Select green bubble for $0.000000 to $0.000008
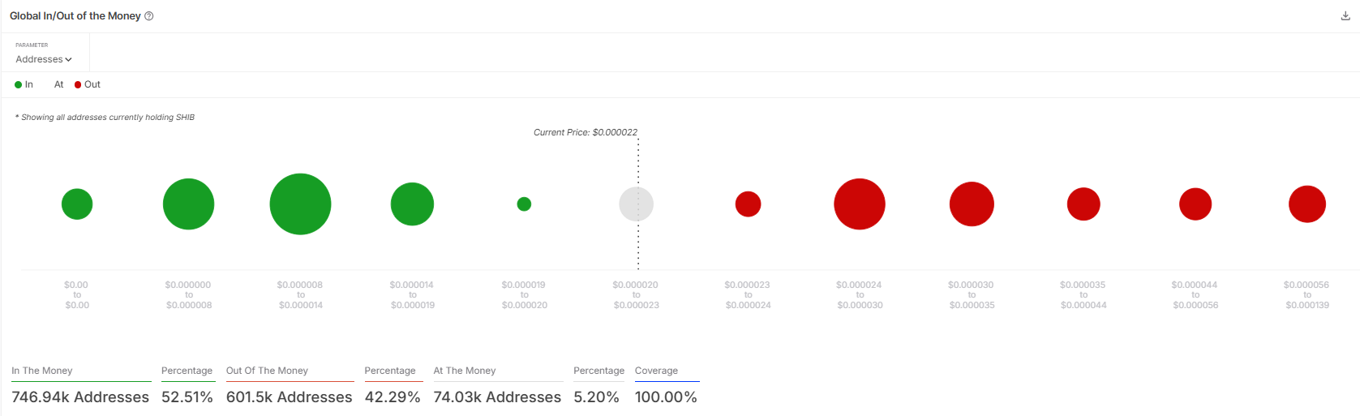Screen dimensions: 1360x416 pyautogui.click(x=188, y=204)
